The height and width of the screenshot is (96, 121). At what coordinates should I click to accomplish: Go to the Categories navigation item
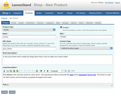tap(17, 13)
